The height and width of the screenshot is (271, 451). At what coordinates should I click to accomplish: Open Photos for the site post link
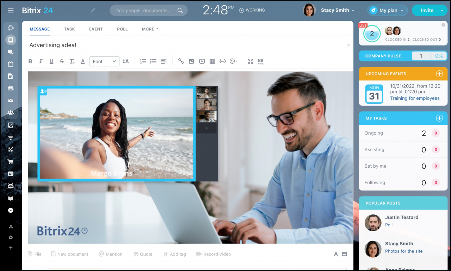[x=404, y=251]
